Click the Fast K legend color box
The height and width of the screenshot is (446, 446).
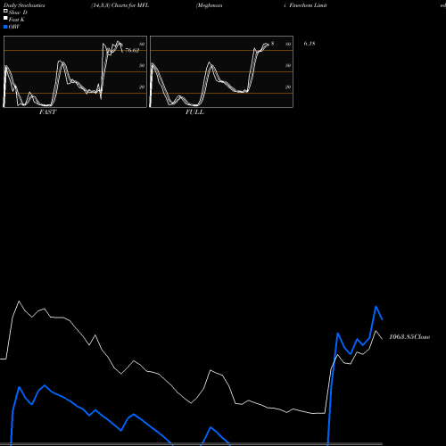point(5,18)
